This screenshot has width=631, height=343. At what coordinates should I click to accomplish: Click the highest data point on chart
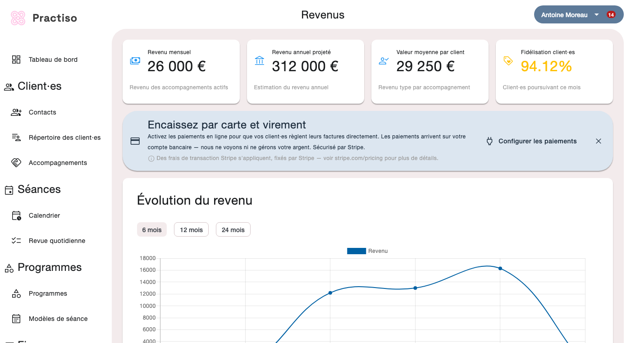pyautogui.click(x=500, y=269)
